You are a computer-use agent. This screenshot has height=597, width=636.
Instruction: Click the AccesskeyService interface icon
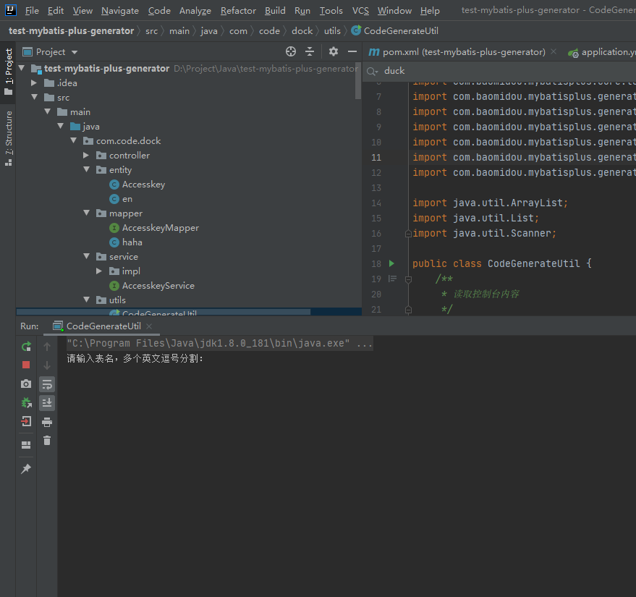[114, 286]
